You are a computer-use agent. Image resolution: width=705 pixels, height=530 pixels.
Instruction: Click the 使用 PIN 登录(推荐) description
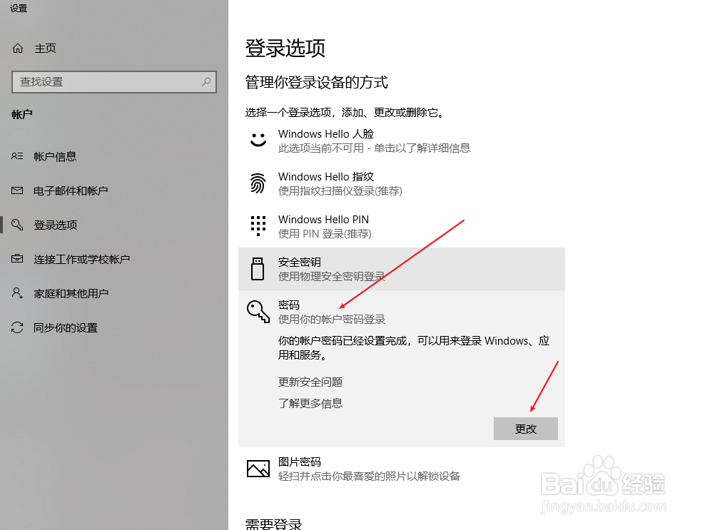(325, 234)
